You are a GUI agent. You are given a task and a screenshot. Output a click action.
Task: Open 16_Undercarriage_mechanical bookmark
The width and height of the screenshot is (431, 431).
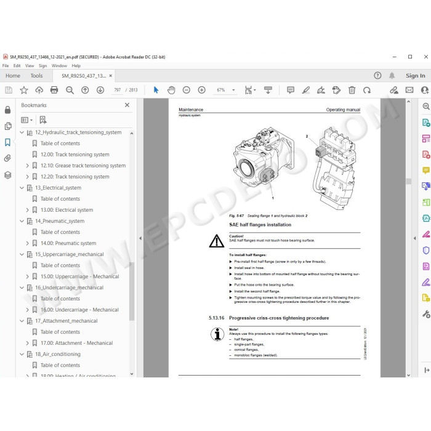click(x=69, y=288)
